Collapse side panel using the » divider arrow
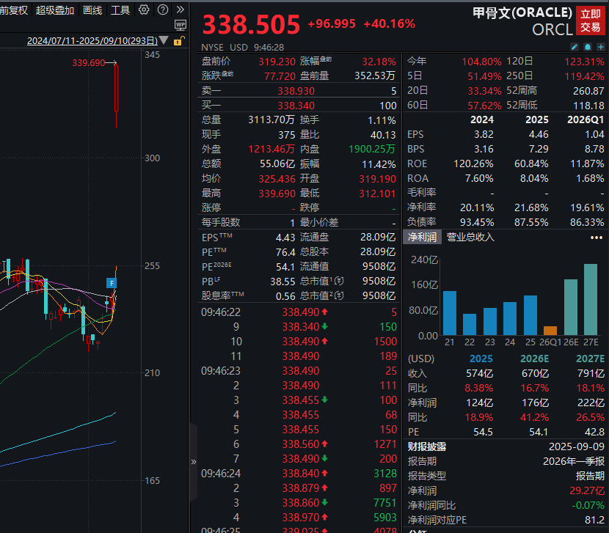The image size is (609, 533). tap(194, 462)
